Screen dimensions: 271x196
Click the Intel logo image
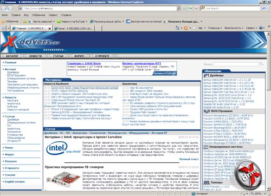63,148
